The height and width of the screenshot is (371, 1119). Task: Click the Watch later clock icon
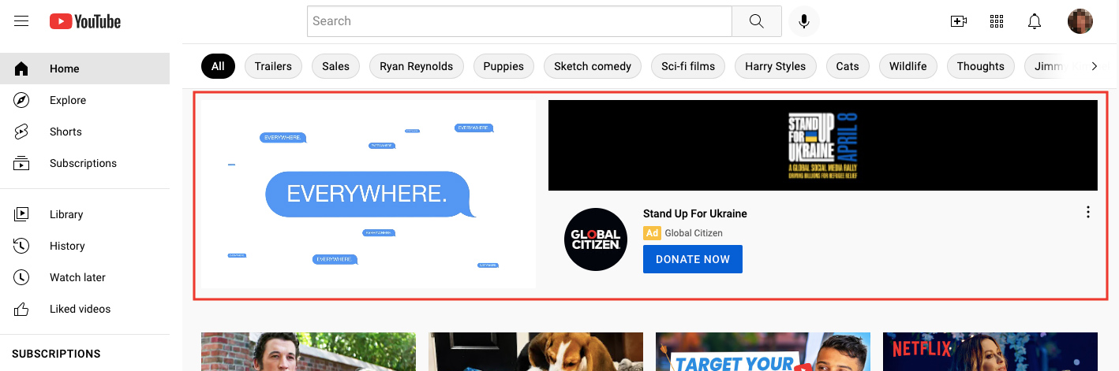pos(21,277)
